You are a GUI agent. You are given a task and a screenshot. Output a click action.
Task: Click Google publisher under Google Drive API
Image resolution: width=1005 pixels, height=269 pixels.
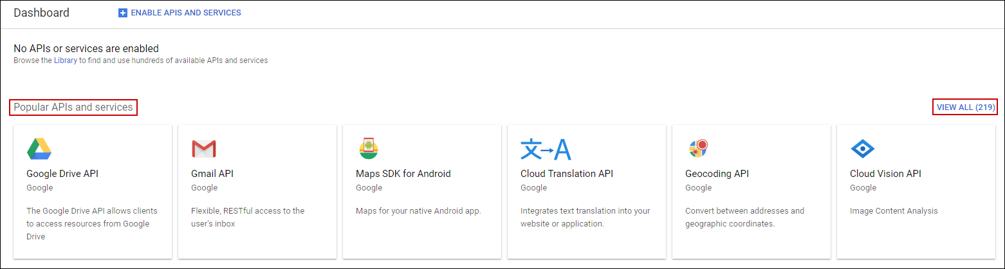pos(40,188)
